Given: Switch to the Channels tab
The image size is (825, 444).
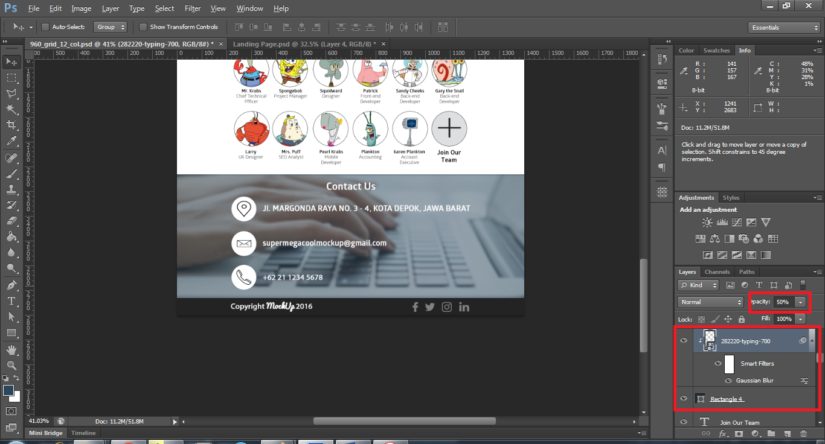Looking at the screenshot, I should pos(717,272).
